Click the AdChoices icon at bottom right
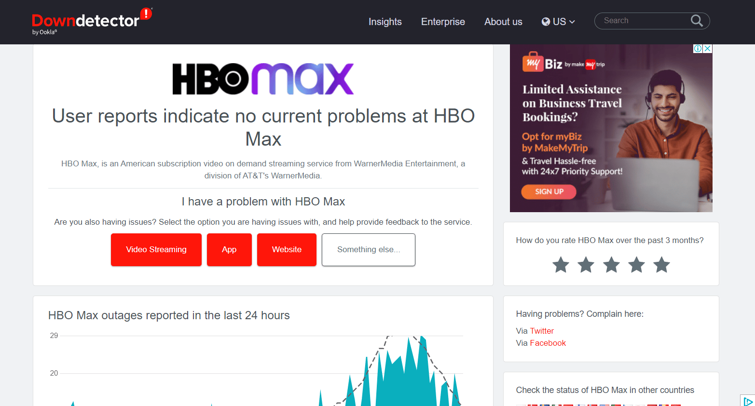Image resolution: width=755 pixels, height=406 pixels. [x=748, y=401]
